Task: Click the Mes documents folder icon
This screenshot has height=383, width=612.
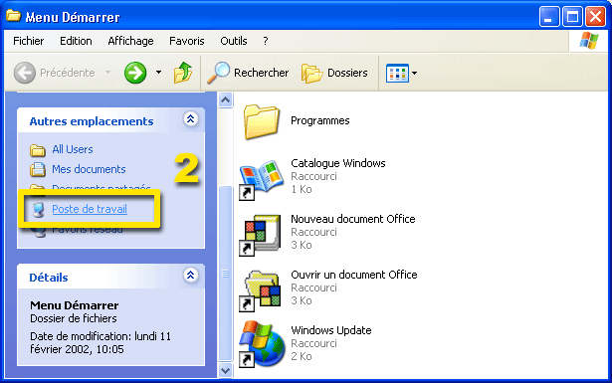Action: pos(38,169)
